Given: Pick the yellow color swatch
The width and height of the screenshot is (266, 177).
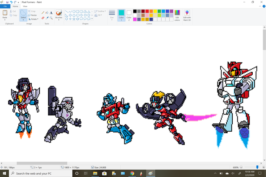Looking at the screenshot, I should [x=155, y=11].
